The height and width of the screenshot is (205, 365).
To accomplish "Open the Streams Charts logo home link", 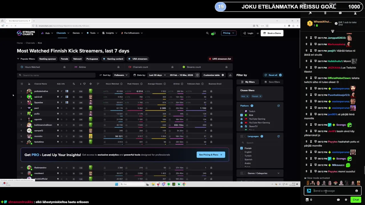I will [x=26, y=33].
